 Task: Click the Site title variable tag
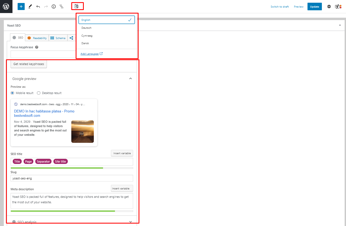click(60, 162)
